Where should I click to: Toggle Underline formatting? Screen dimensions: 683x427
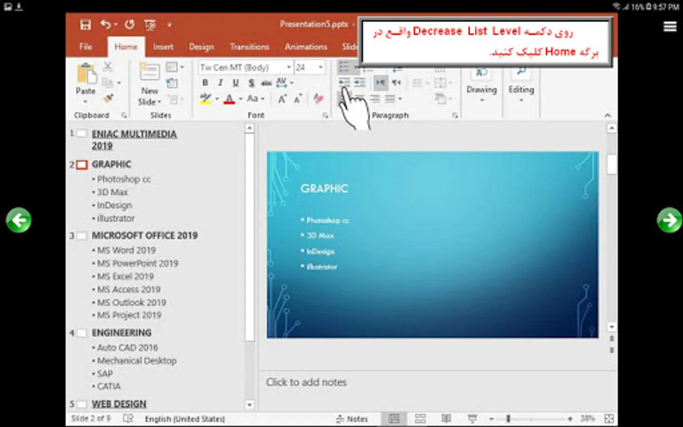click(x=236, y=83)
